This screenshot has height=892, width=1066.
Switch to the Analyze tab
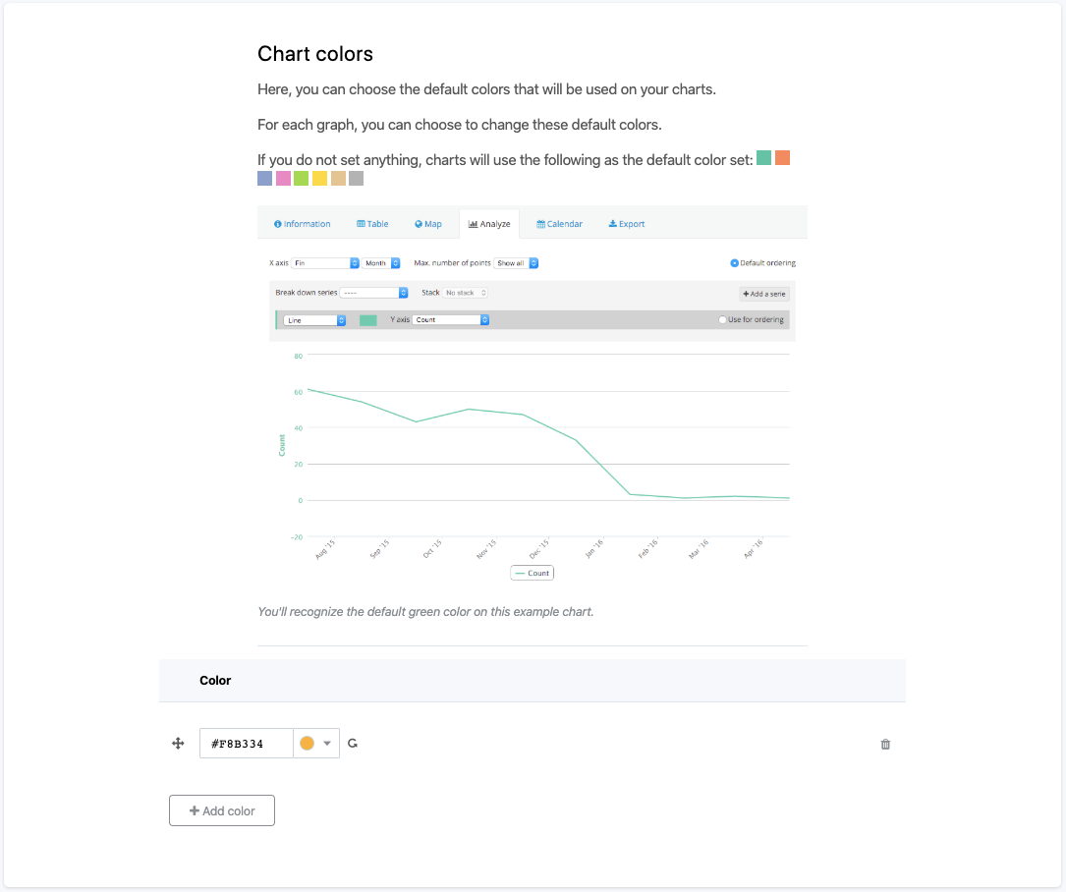coord(489,224)
